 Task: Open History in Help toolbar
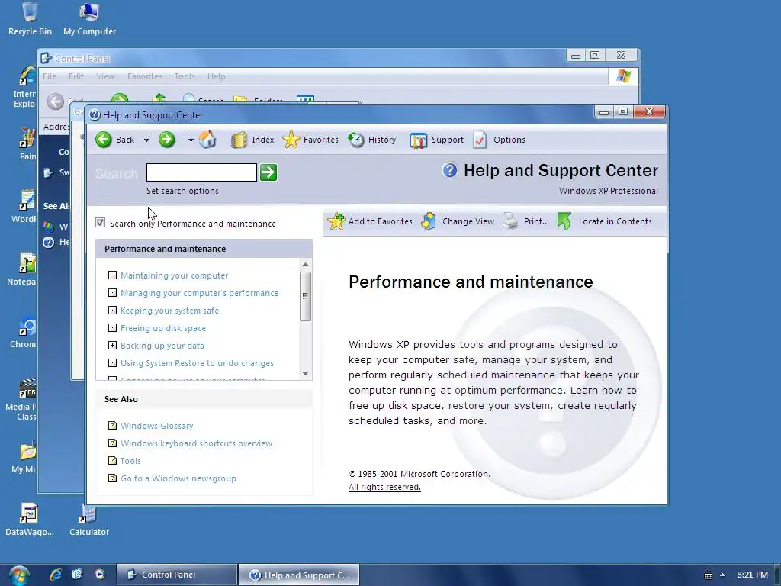coord(372,140)
